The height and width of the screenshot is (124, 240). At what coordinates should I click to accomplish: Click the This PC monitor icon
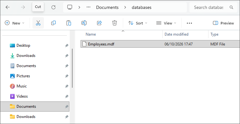pyautogui.click(x=70, y=7)
